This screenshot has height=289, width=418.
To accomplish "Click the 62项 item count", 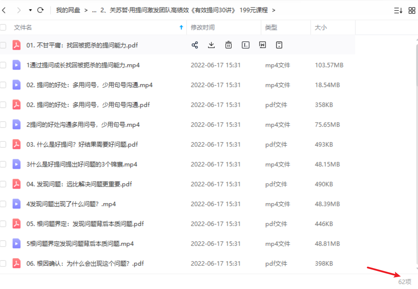I will 405,282.
